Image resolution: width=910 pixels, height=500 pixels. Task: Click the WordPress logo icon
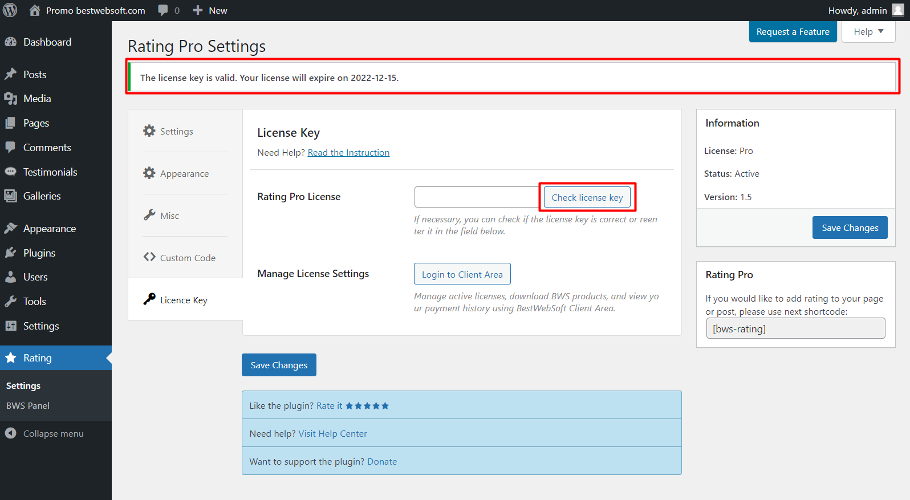point(10,10)
